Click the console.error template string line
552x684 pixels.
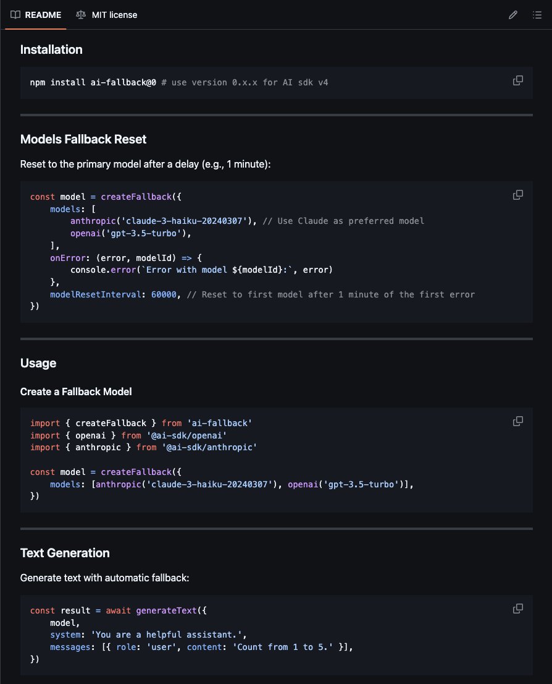click(201, 270)
